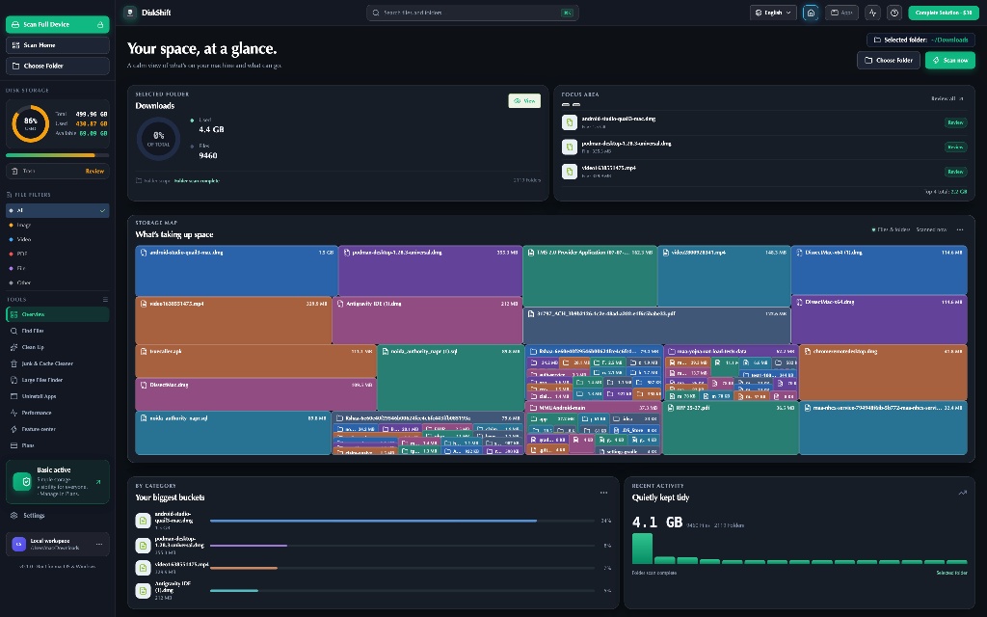Image resolution: width=987 pixels, height=617 pixels.
Task: Review podman-desktop dmg in Focus Area
Action: click(x=955, y=148)
